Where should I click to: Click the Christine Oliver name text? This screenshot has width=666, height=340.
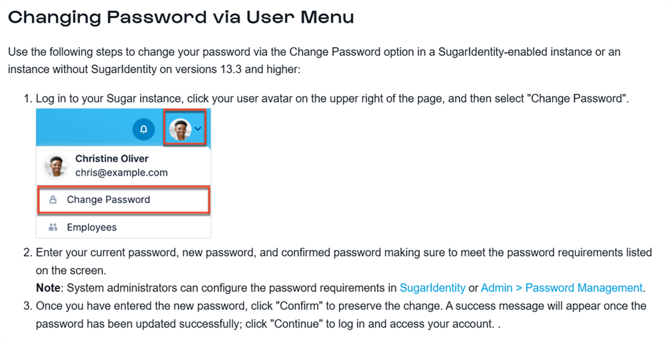click(112, 158)
